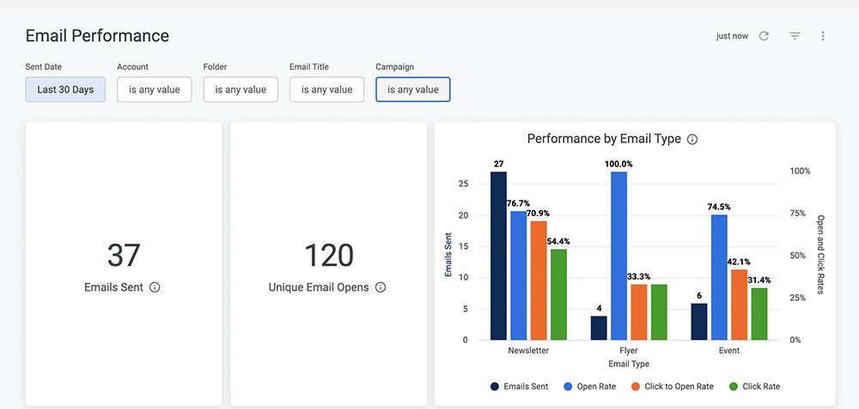Open the Campaign filter dropdown
The width and height of the screenshot is (859, 409).
(413, 89)
